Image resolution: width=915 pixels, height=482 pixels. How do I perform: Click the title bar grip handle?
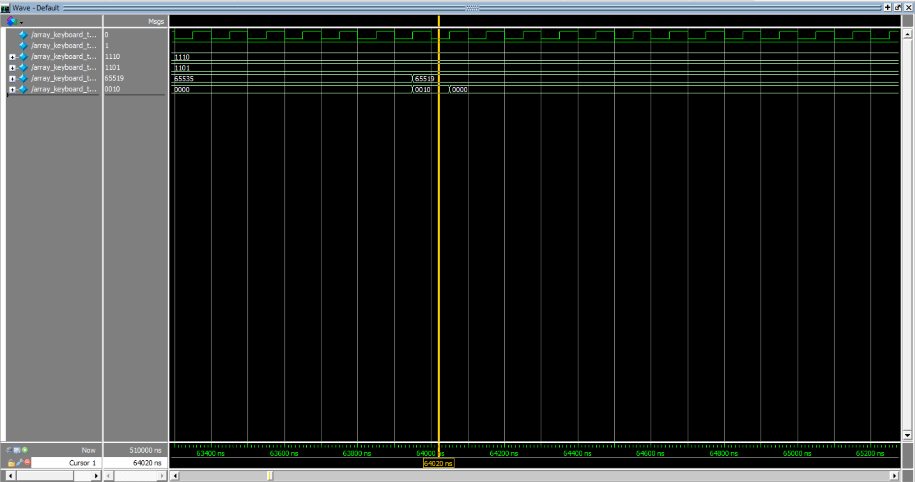point(472,8)
